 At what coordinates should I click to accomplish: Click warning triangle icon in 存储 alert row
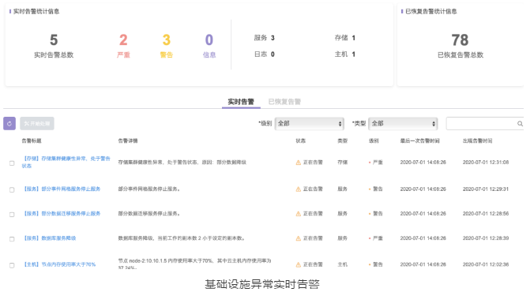click(x=298, y=163)
